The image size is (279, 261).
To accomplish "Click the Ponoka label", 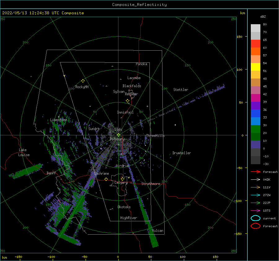I will click(141, 64).
